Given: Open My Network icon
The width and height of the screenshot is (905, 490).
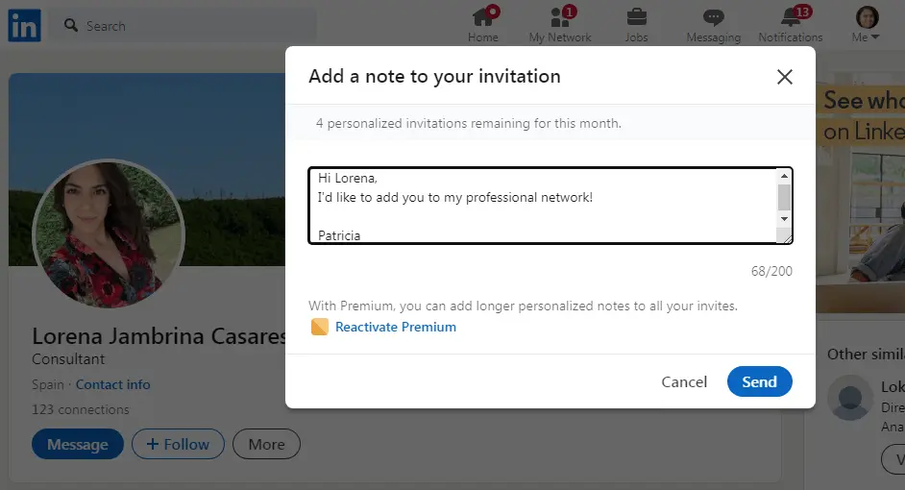Looking at the screenshot, I should (x=560, y=17).
